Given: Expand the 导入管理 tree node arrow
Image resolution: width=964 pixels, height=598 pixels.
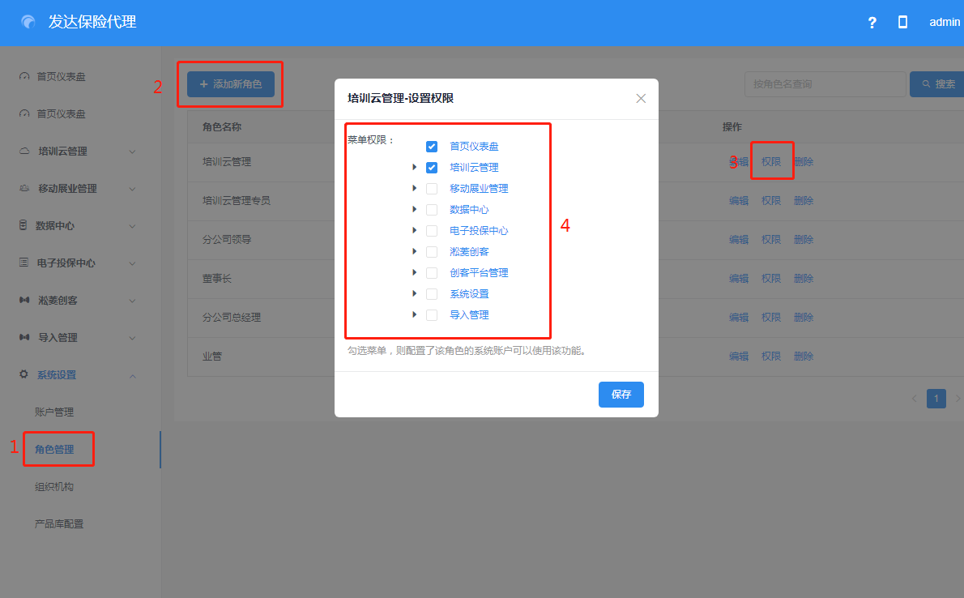Looking at the screenshot, I should (415, 315).
